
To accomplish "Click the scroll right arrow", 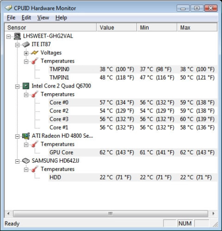I will tap(213, 214).
